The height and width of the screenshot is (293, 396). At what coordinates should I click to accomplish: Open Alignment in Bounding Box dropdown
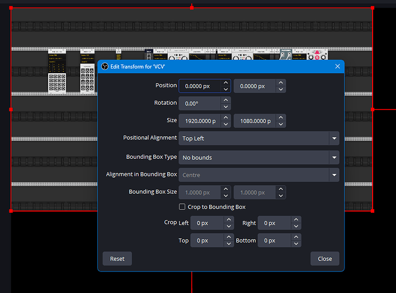258,175
